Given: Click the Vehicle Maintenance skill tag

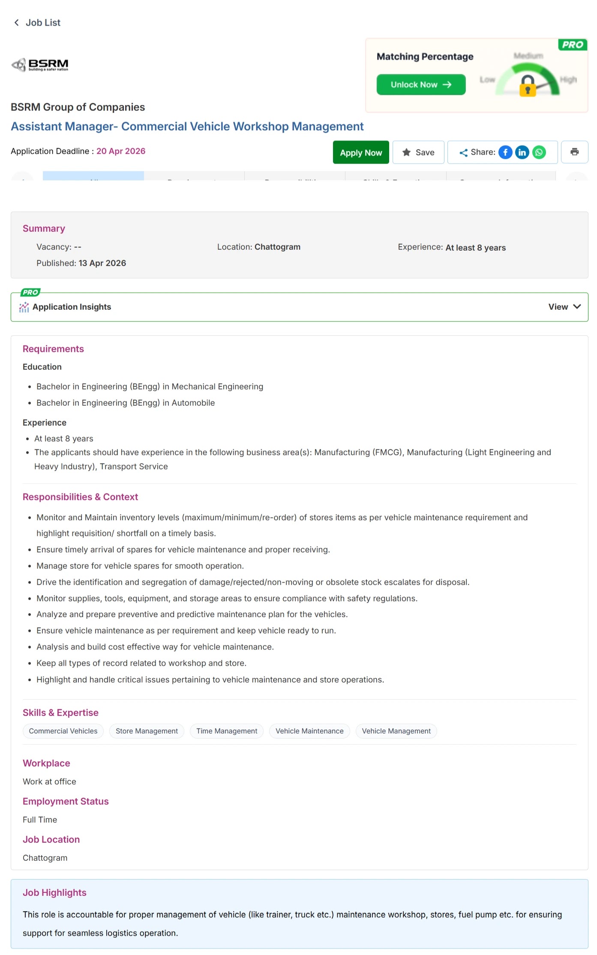Looking at the screenshot, I should point(309,731).
